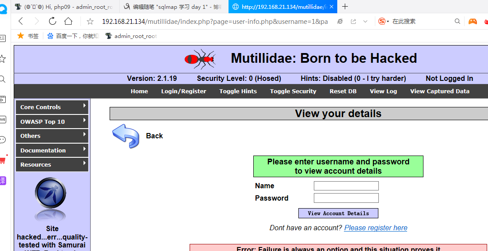Open the sidebar purple translate icon
This screenshot has width=488, height=251.
point(3,180)
